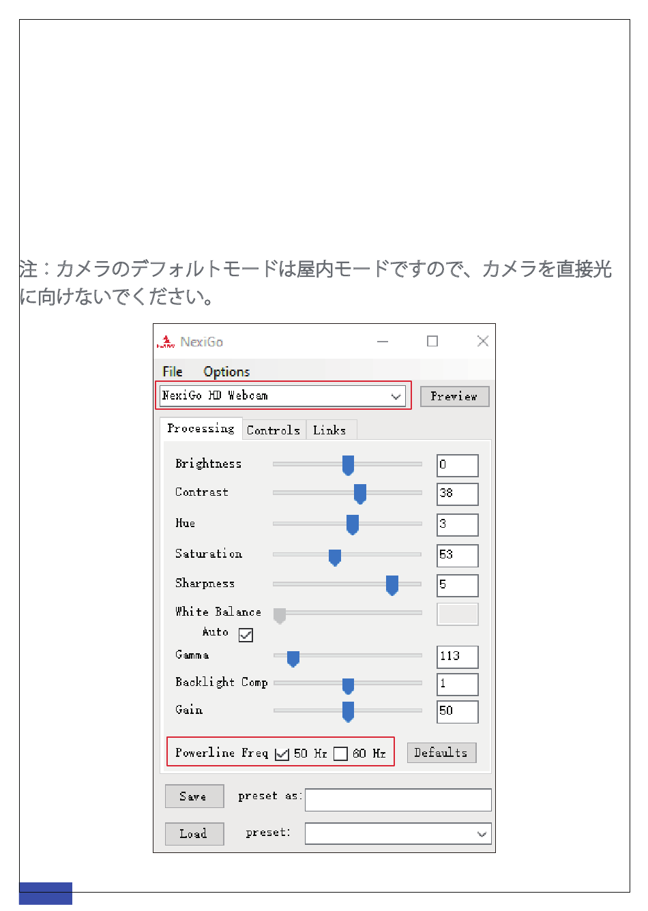Click the NexiGo app logo icon

coord(166,342)
